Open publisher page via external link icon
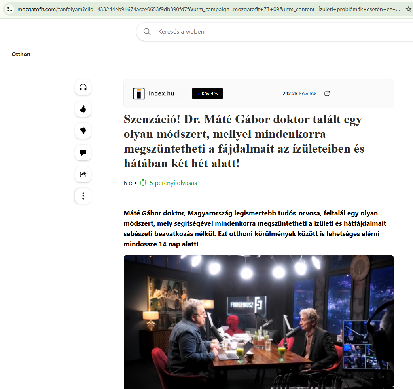413x389 pixels. [327, 93]
